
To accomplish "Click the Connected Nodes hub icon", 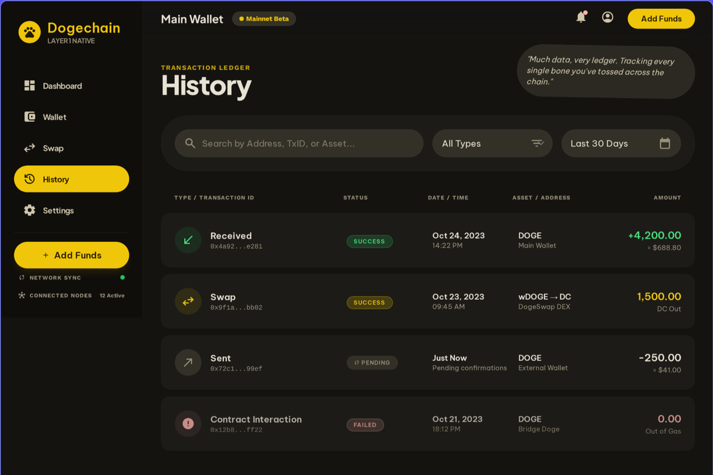I will click(x=22, y=295).
